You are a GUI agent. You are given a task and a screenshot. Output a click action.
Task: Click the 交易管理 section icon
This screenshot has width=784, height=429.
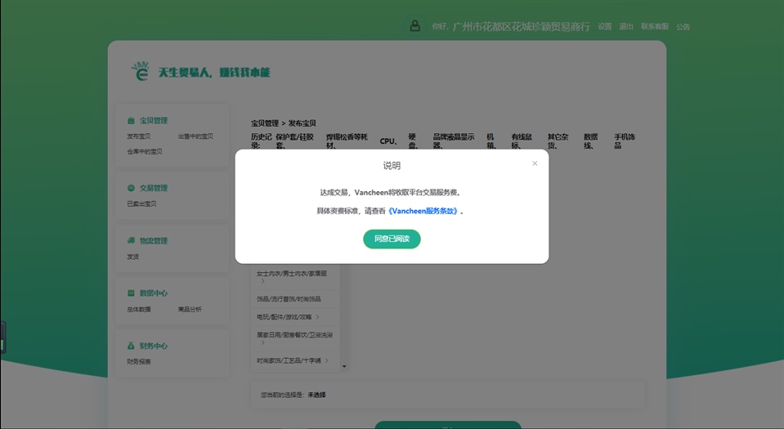pyautogui.click(x=131, y=188)
